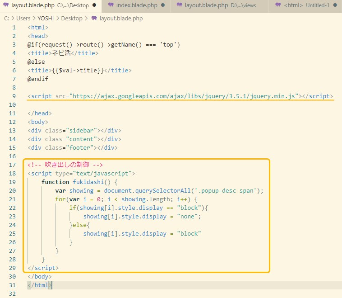The width and height of the screenshot is (342, 298).
Task: Click the file icon on the D: views layout.blade.php tab
Action: 179,5
